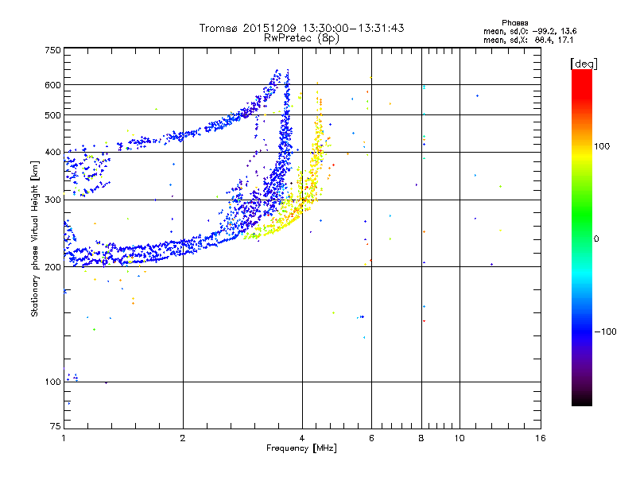Screen dimensions: 636x477
Task: Click the x-axis tick label "16"
Action: [x=541, y=438]
